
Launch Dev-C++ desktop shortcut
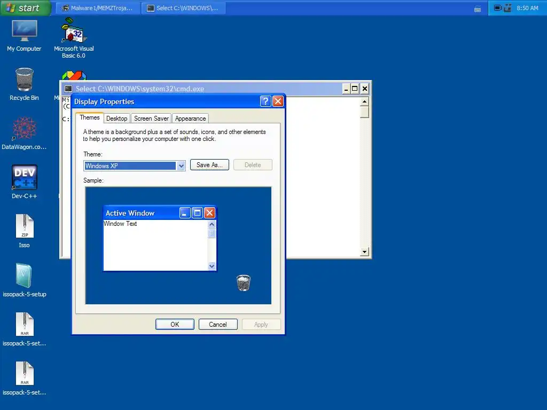click(24, 182)
